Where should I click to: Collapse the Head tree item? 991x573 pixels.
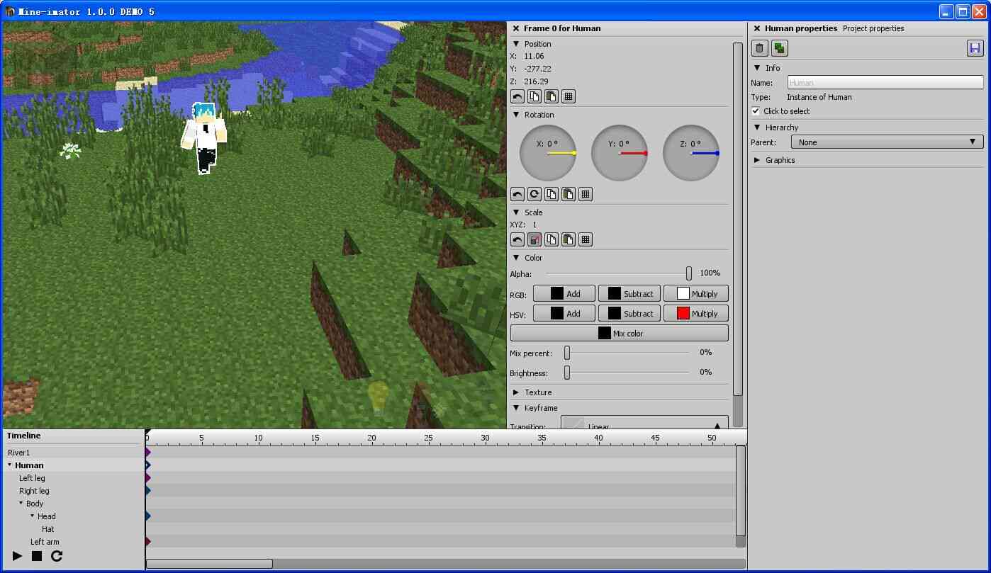[33, 516]
